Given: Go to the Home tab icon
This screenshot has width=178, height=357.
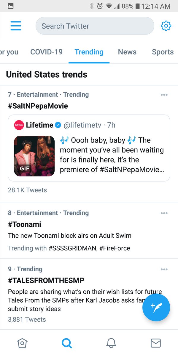Looking at the screenshot, I should 22,343.
